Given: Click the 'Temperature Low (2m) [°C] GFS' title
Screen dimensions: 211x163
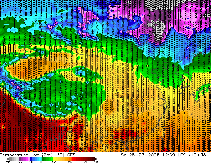Looking at the screenshot, I should pyautogui.click(x=38, y=155).
